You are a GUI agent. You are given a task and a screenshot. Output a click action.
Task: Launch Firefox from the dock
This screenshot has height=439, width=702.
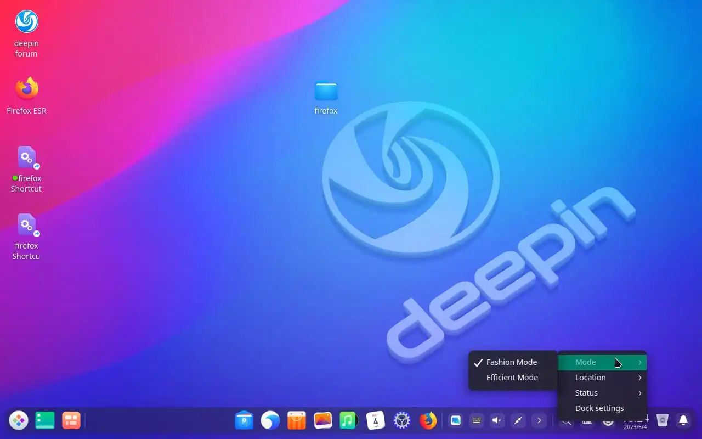pos(428,421)
